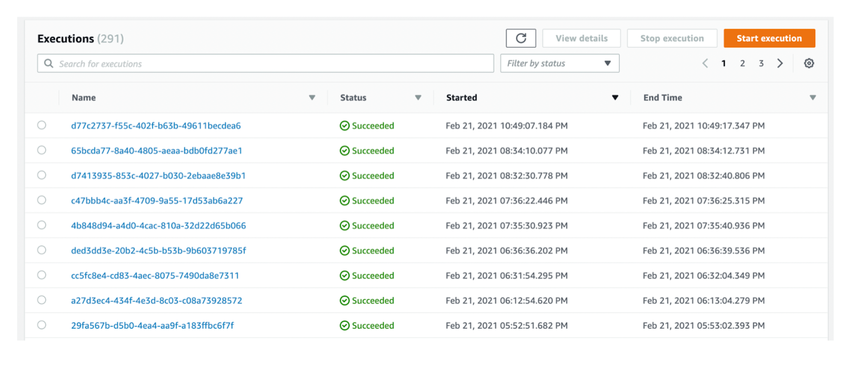
Task: Click the Succeeded check icon for d7413935 execution
Action: coord(344,176)
